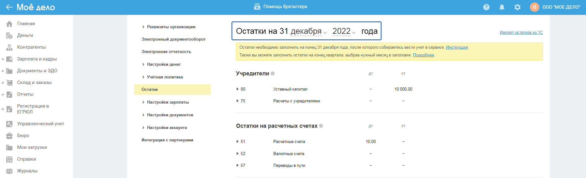Open the Инструкция link
The height and width of the screenshot is (178, 586).
click(x=457, y=47)
